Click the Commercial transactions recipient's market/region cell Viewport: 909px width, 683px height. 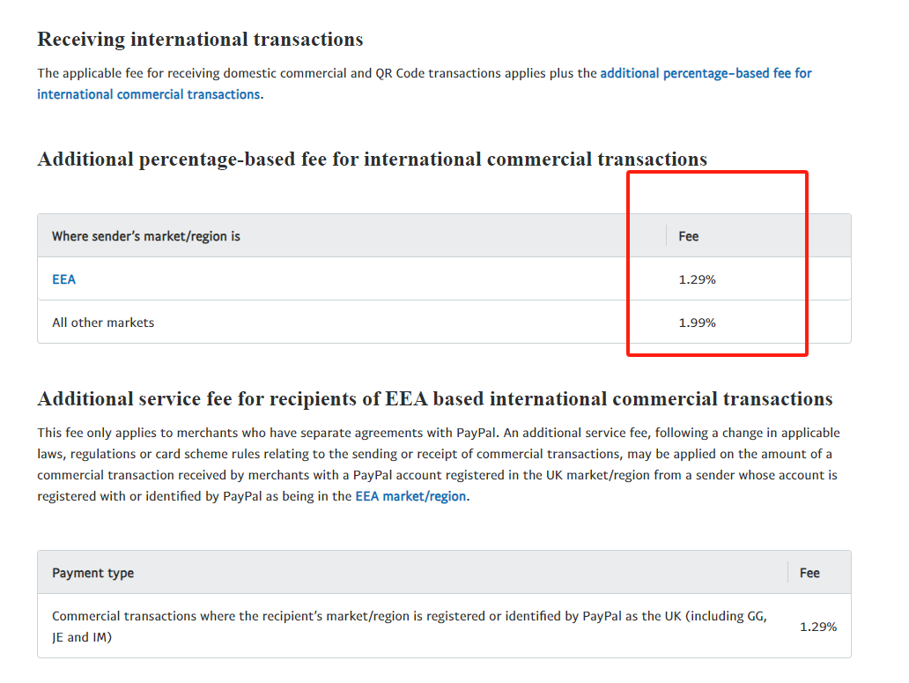(x=410, y=627)
